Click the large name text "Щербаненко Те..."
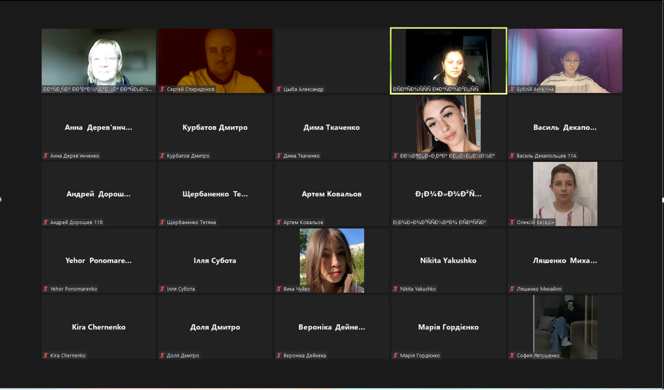The width and height of the screenshot is (664, 390). (x=215, y=194)
